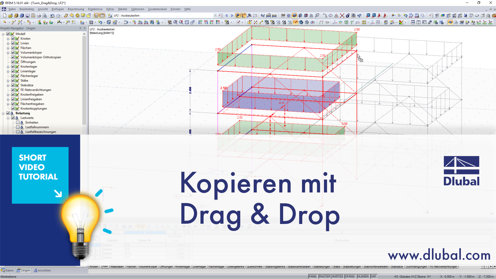Open the load case dropdown arrow
Screen dimensions: 496x279
[x=215, y=16]
